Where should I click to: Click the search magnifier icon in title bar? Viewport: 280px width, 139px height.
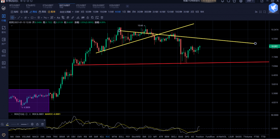[228, 1]
